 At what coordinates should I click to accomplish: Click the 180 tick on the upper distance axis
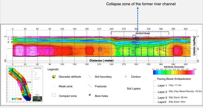click(x=87, y=29)
